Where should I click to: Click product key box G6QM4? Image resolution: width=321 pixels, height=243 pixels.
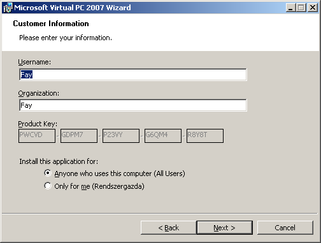[x=163, y=136]
